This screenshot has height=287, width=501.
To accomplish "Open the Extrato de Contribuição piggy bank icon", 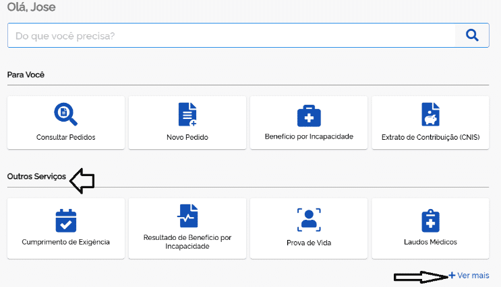I will [430, 114].
